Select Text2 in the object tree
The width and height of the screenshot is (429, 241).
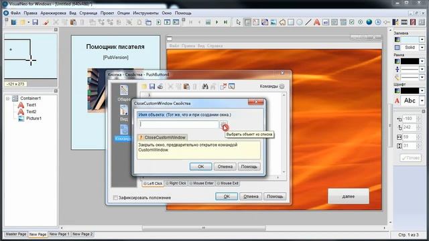coord(32,112)
